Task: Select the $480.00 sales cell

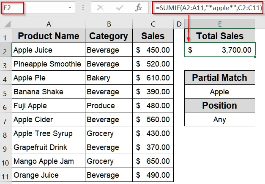Action: [153, 105]
